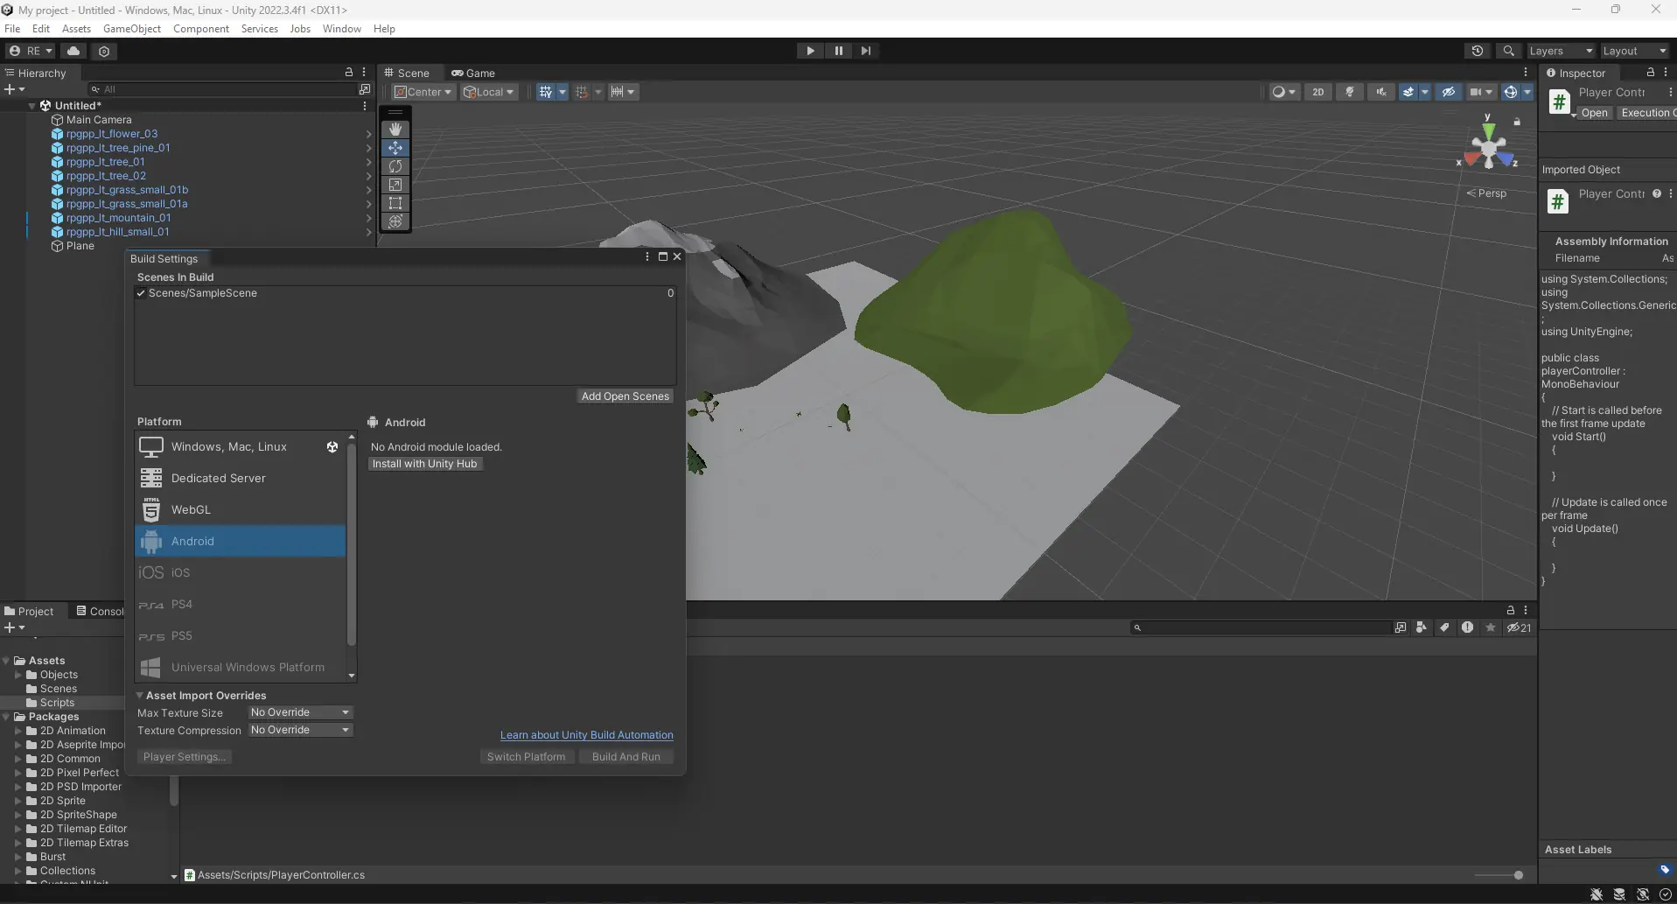Select the Scale tool
This screenshot has height=904, width=1677.
pos(395,185)
